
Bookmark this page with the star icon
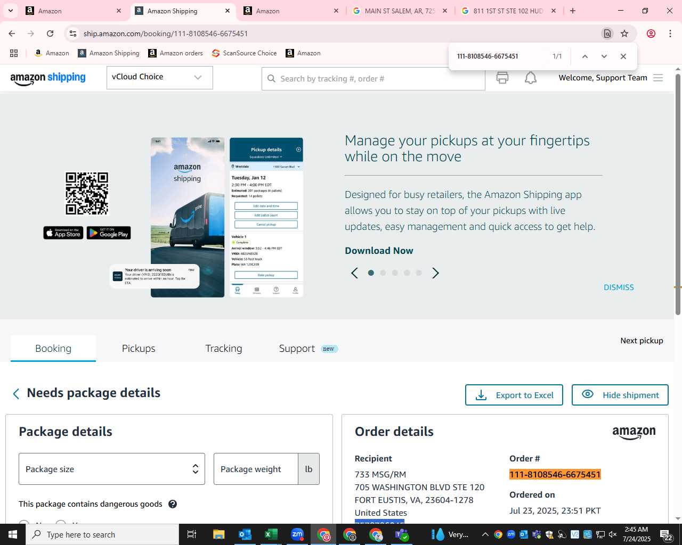point(624,34)
